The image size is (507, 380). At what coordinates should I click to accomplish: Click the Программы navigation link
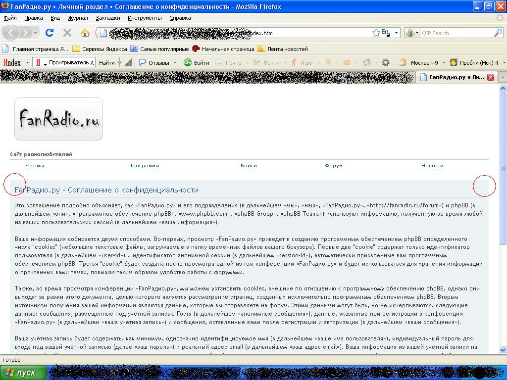(x=144, y=166)
